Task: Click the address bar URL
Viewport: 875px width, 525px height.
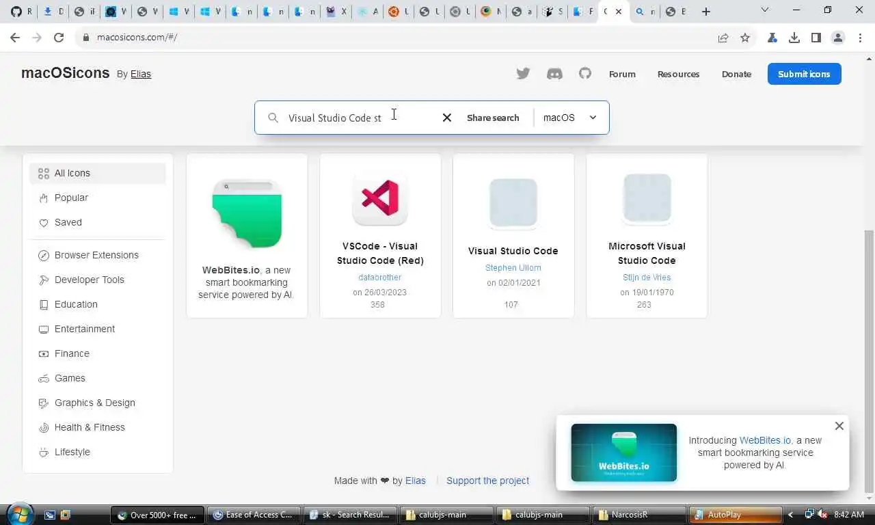Action: click(137, 38)
